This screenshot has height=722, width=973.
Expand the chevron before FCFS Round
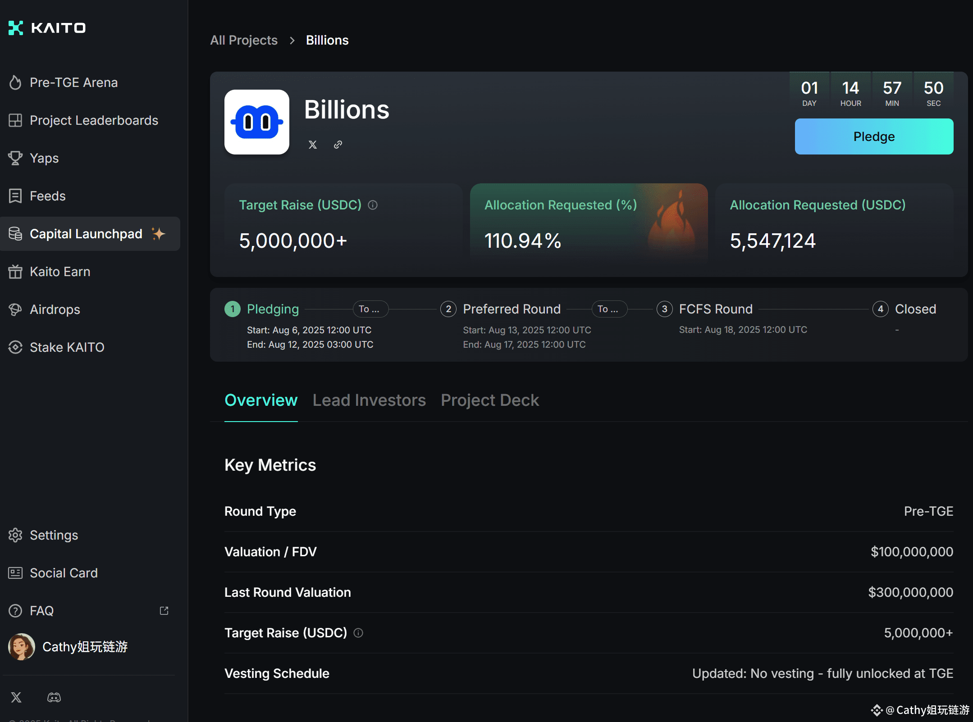pyautogui.click(x=609, y=309)
